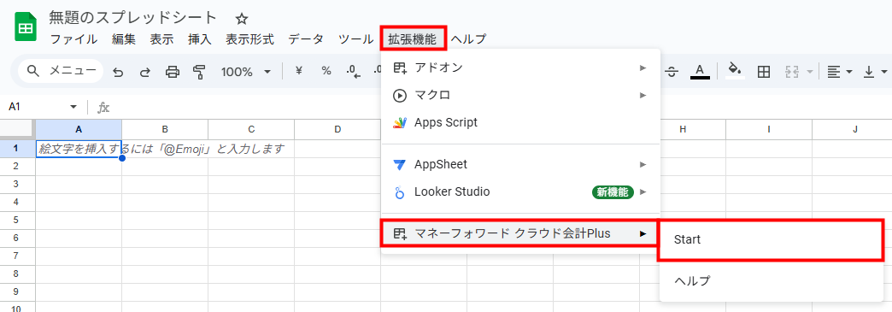Screen dimensions: 892x312
Task: Select column A header
Action: click(79, 129)
